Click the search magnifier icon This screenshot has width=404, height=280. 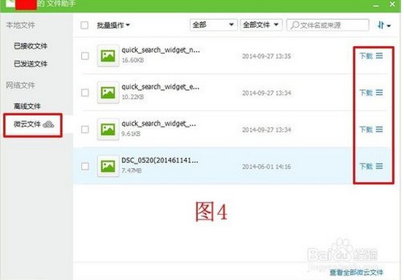[x=294, y=25]
